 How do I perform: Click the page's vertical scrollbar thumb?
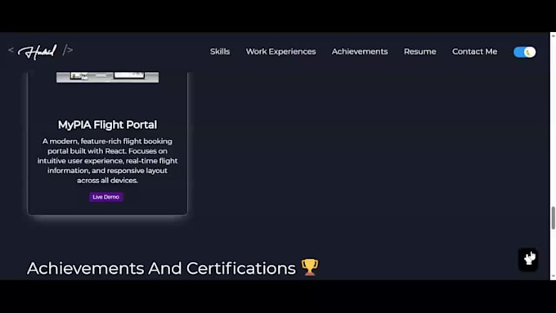point(553,217)
